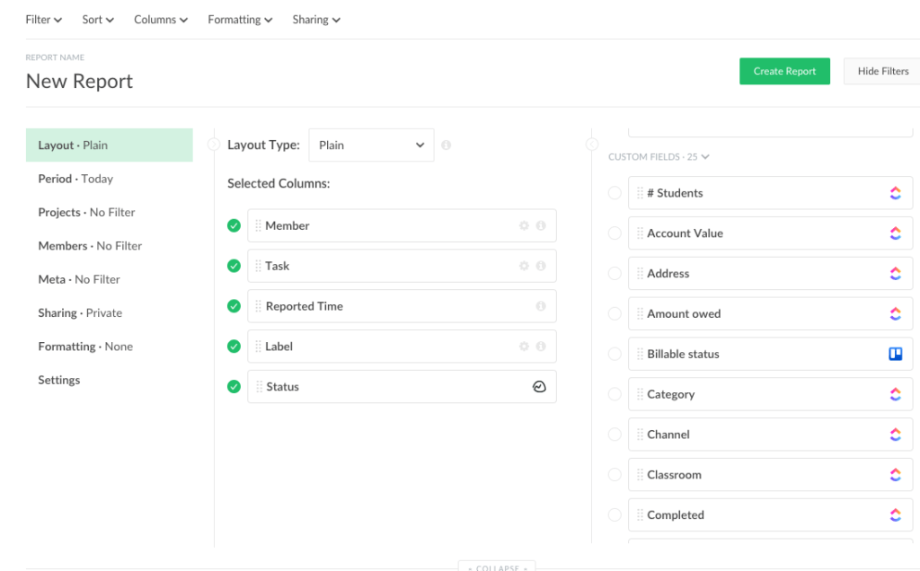The height and width of the screenshot is (571, 920).
Task: Click the Hide Filters button
Action: point(880,71)
